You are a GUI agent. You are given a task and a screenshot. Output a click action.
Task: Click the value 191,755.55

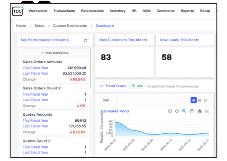coord(77,126)
